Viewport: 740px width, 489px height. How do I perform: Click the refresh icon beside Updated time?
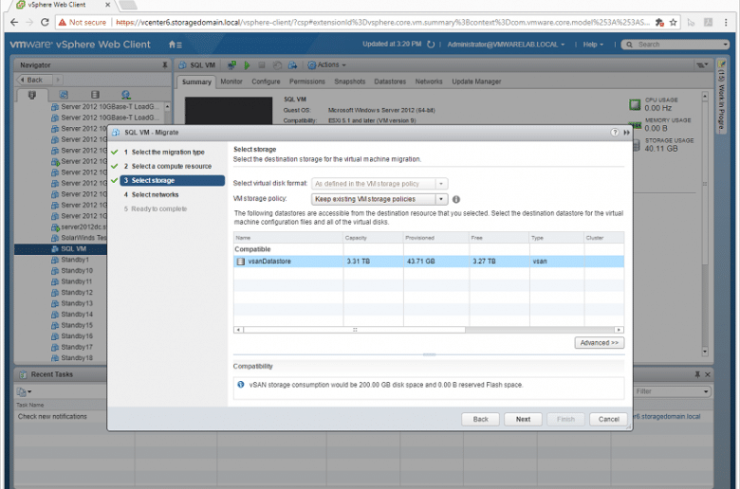tap(431, 45)
